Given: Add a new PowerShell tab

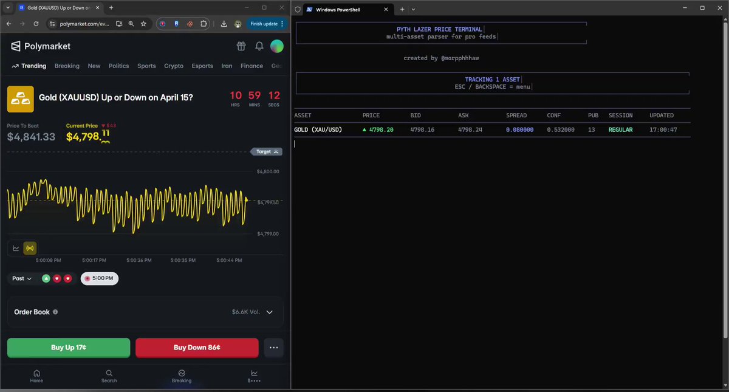Looking at the screenshot, I should click(402, 9).
